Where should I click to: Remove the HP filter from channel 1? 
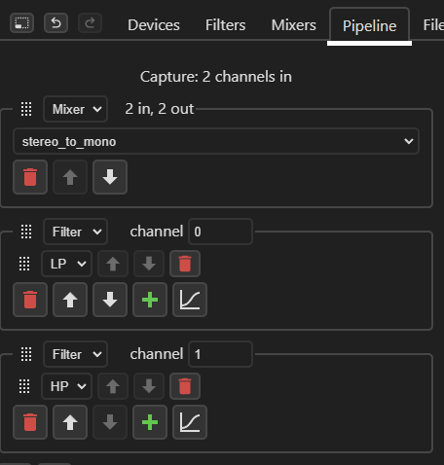click(185, 386)
